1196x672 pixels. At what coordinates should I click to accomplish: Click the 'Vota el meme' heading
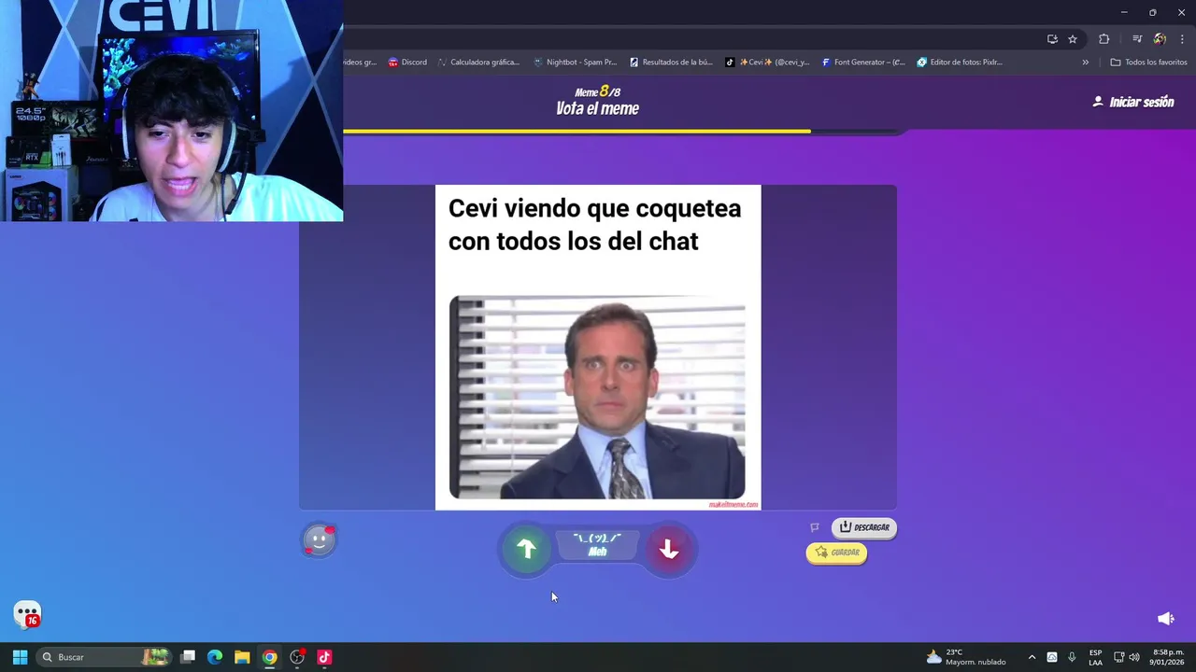click(597, 108)
